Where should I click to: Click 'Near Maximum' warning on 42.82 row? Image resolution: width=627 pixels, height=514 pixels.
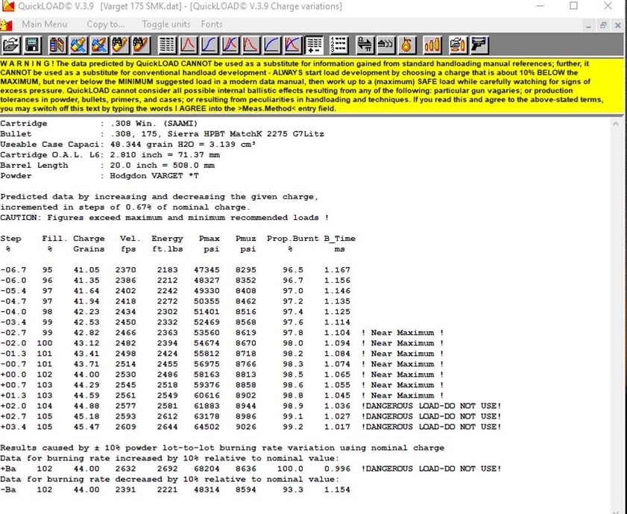point(403,333)
